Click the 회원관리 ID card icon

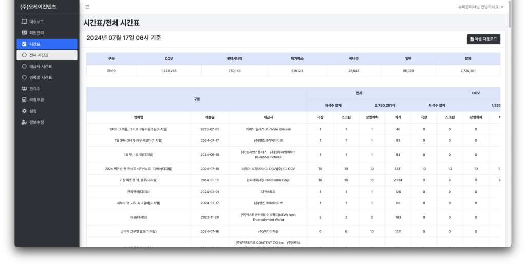coord(24,33)
